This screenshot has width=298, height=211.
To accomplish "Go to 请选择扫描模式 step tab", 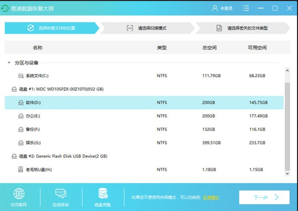I will click(146, 28).
